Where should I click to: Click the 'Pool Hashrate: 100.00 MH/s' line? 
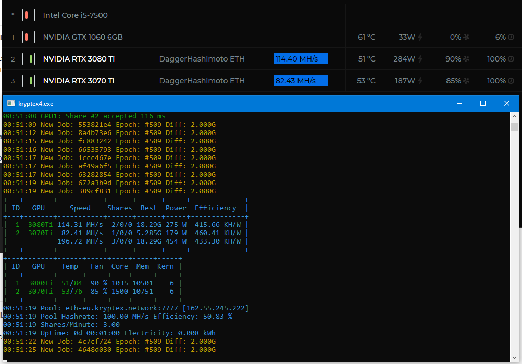pos(118,317)
